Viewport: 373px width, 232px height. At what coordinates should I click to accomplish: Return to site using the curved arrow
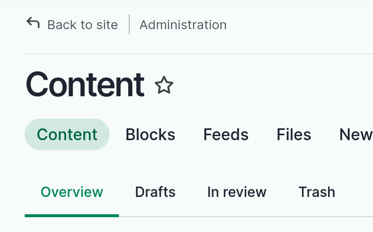pos(33,23)
